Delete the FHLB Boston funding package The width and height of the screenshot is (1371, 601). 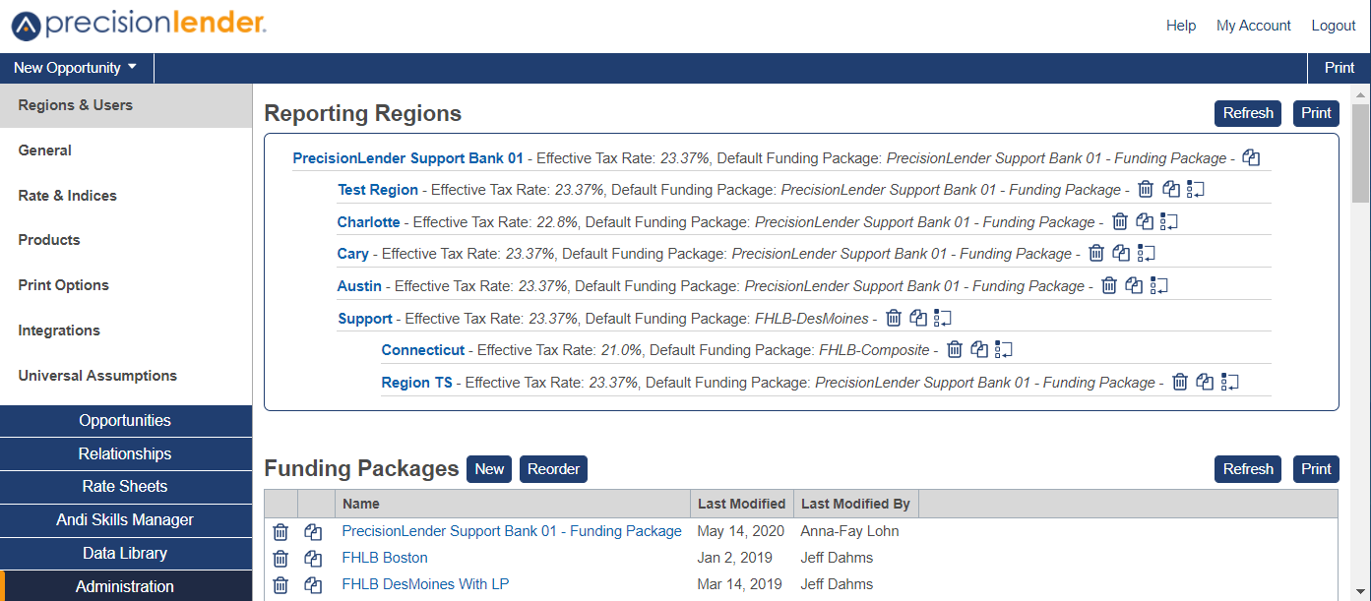click(x=280, y=558)
